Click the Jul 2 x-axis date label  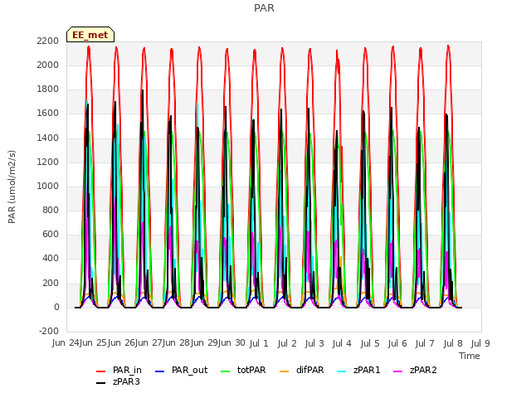[287, 343]
